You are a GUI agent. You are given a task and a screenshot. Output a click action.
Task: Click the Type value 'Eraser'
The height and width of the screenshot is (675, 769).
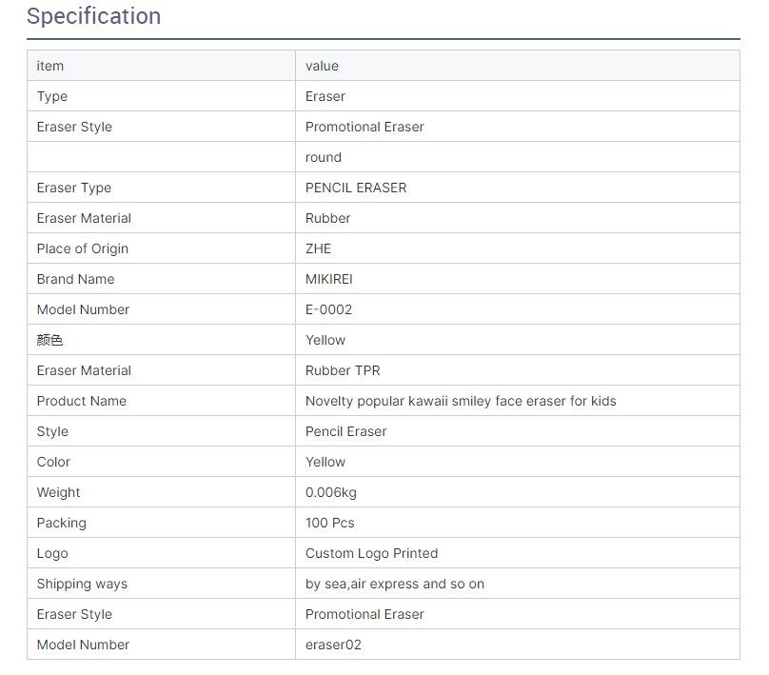pyautogui.click(x=325, y=96)
